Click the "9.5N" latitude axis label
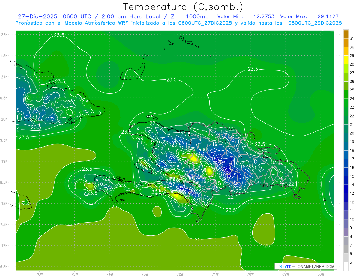 (x=4, y=140)
